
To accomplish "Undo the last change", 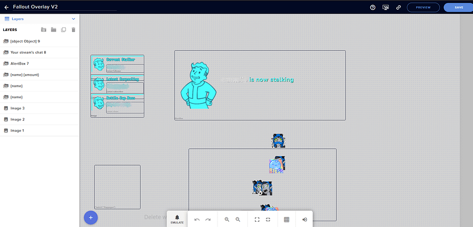I will pyautogui.click(x=197, y=220).
